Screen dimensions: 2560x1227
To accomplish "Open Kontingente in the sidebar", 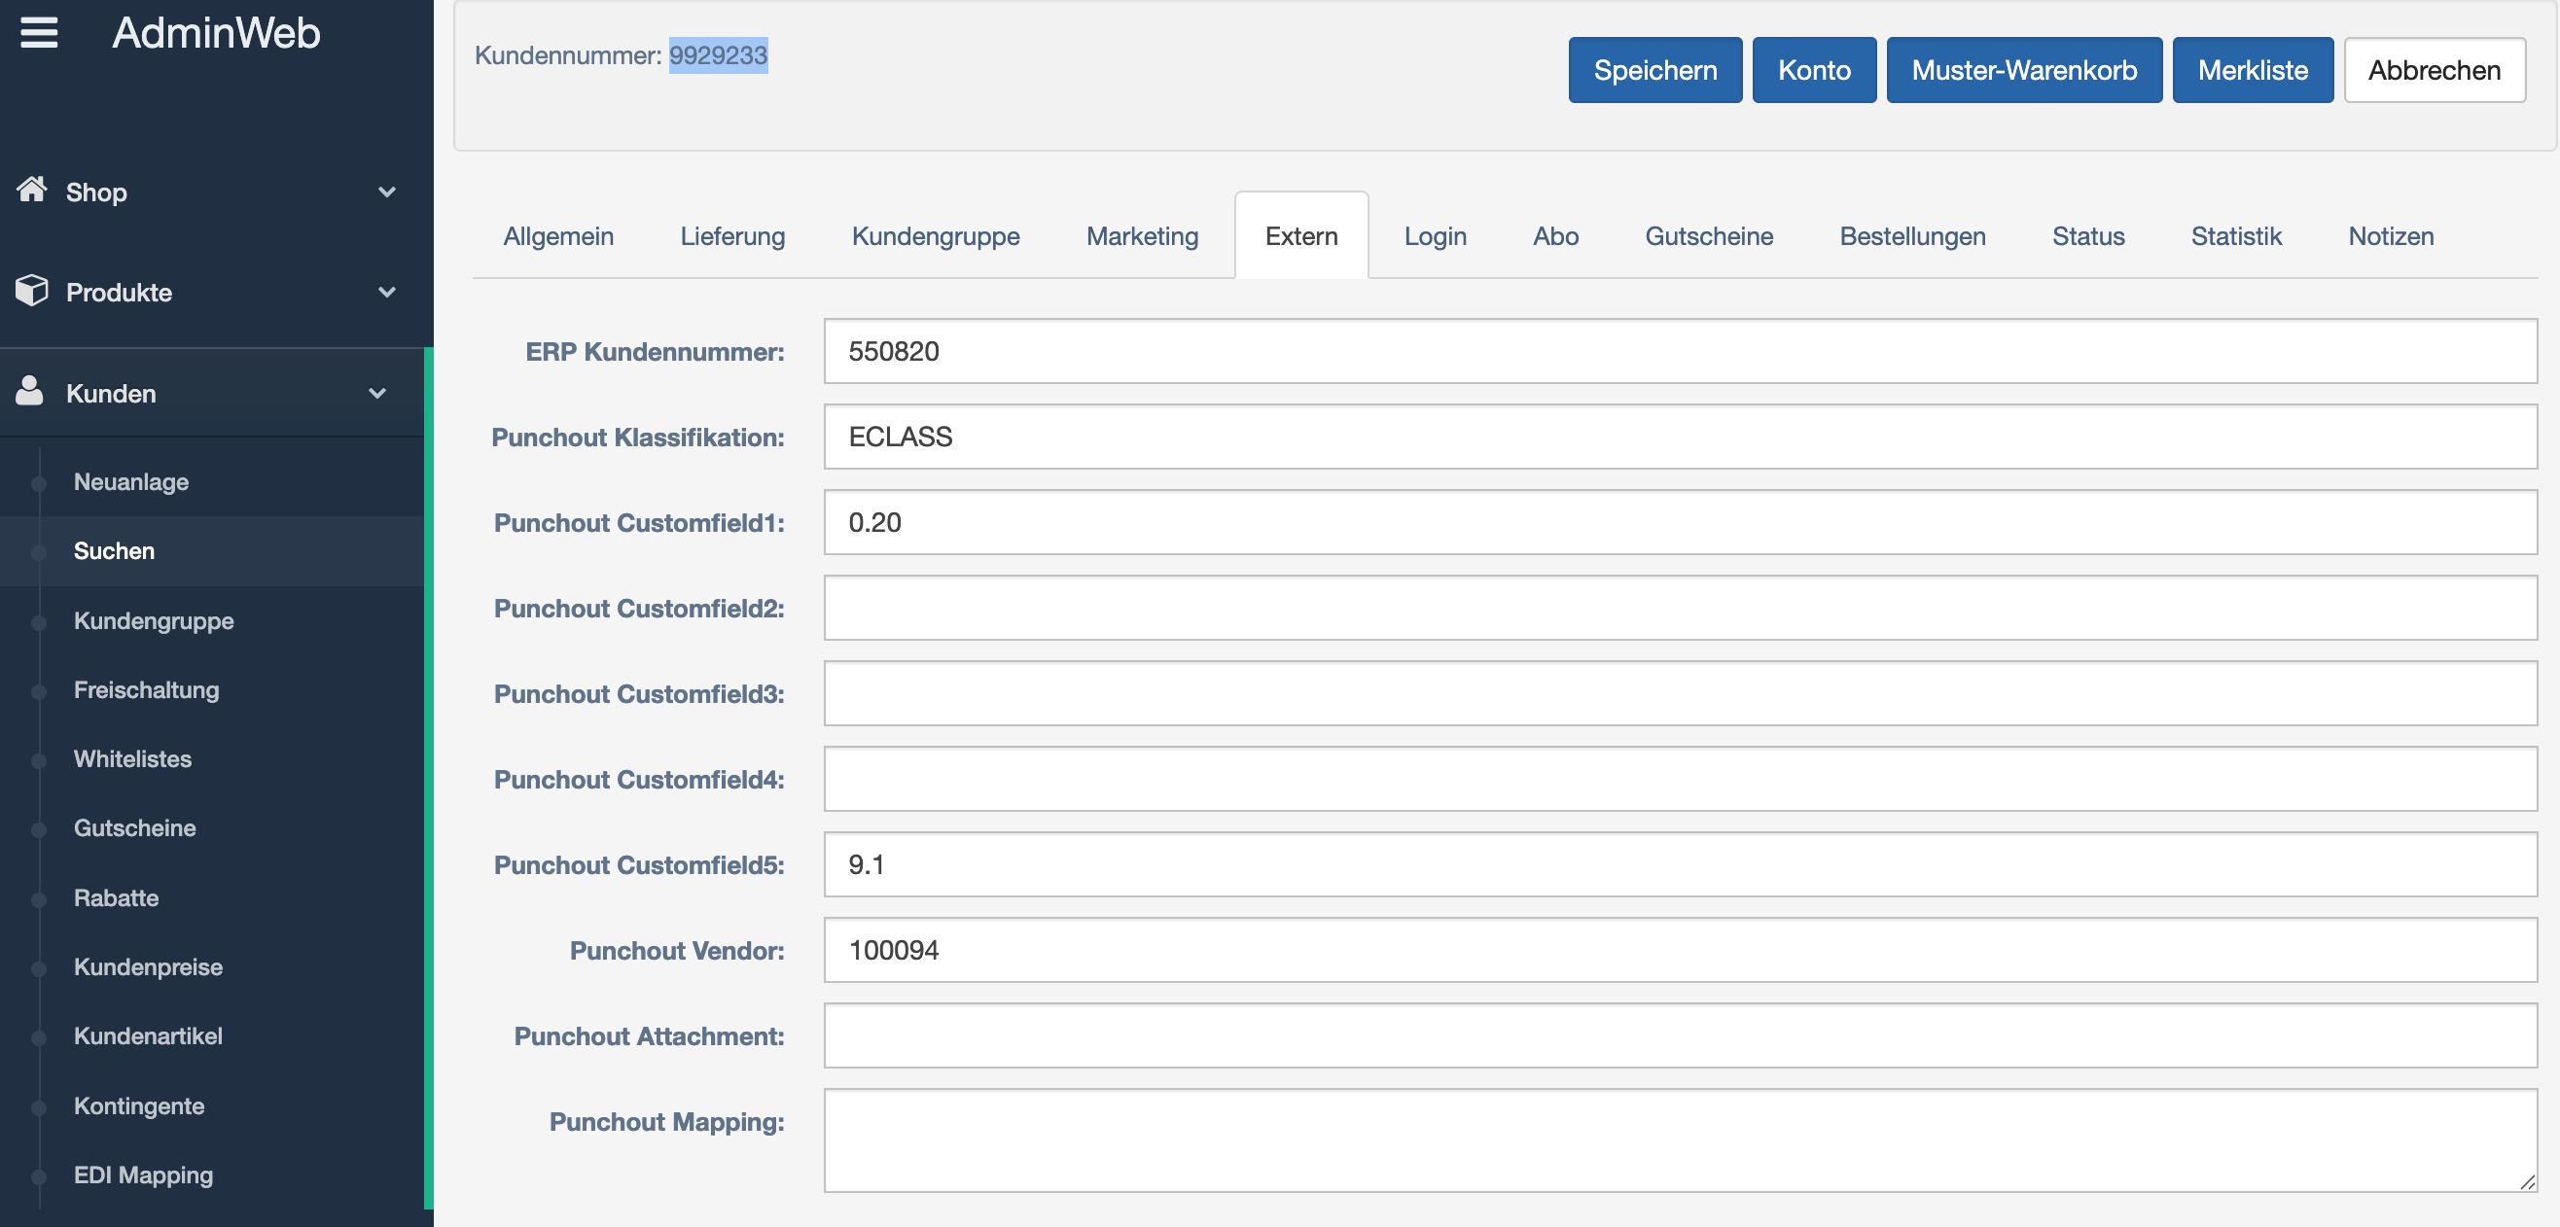I will tap(139, 1105).
